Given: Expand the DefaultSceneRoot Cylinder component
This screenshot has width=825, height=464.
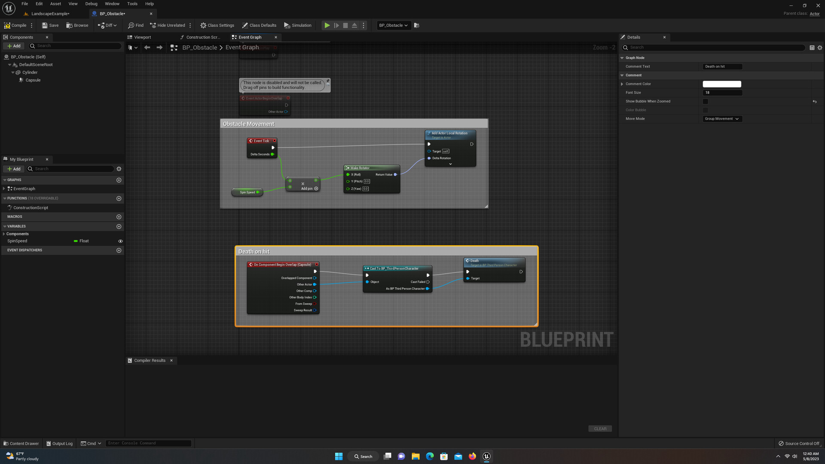Looking at the screenshot, I should [x=13, y=72].
